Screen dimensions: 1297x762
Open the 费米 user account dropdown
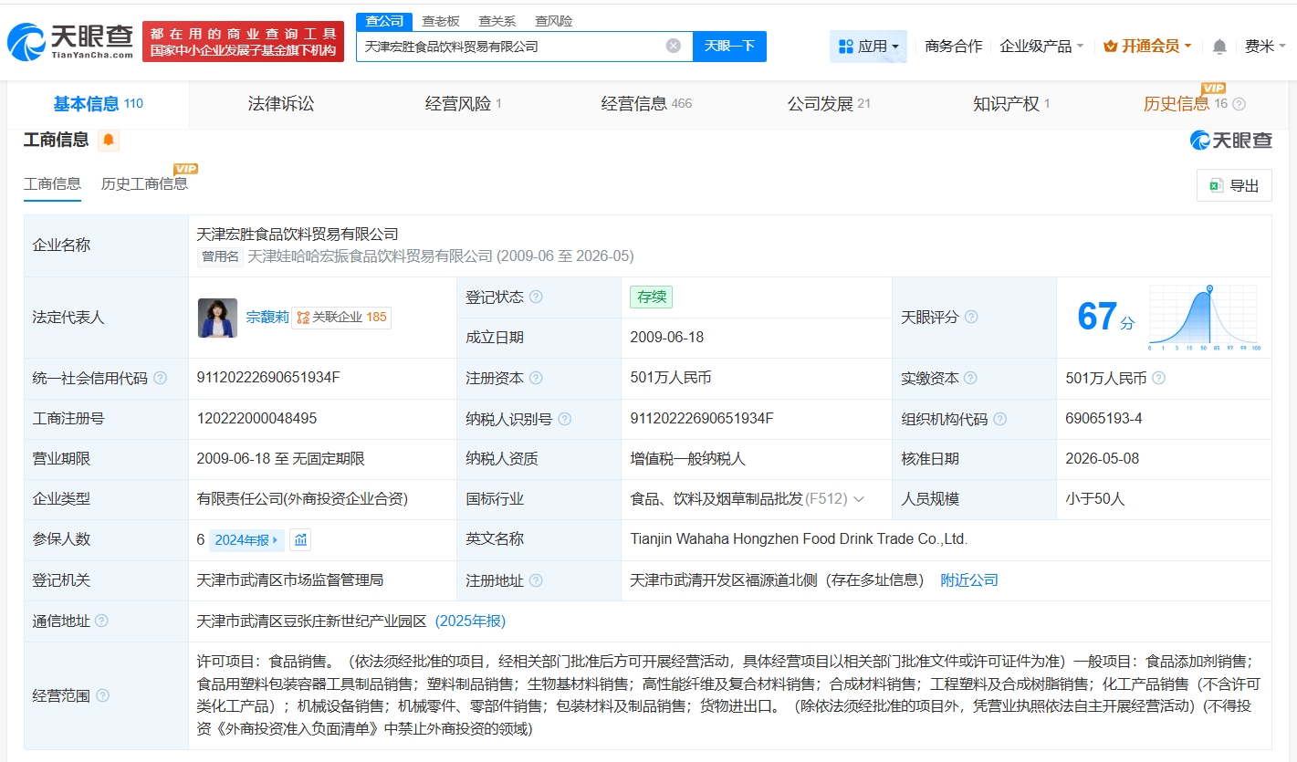tap(1265, 47)
